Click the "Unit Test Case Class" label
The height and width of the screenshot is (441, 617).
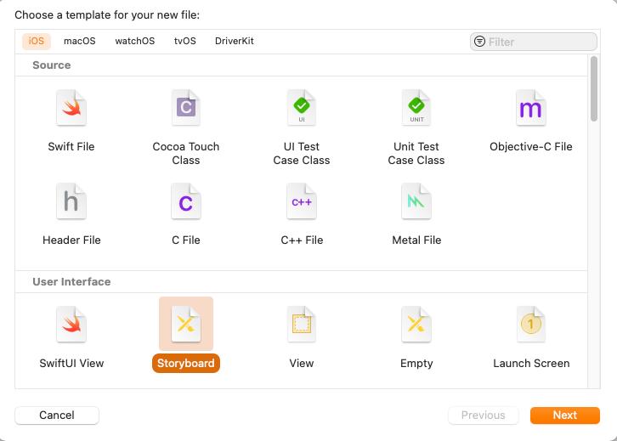click(416, 154)
